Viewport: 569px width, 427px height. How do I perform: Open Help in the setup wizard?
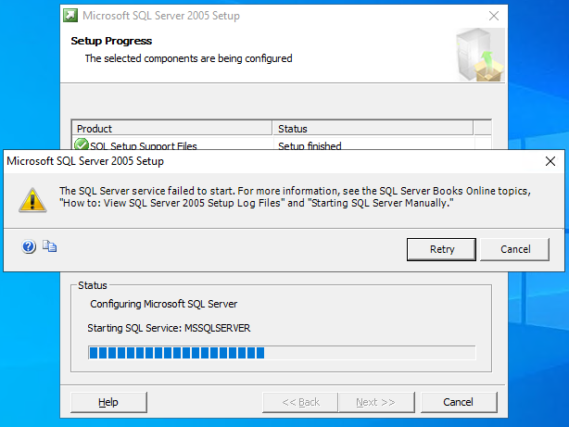click(108, 402)
